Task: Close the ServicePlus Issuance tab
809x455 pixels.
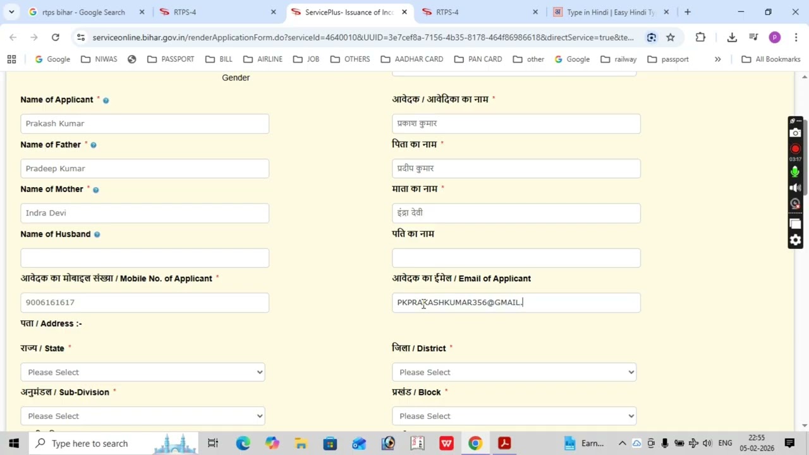Action: pos(404,12)
